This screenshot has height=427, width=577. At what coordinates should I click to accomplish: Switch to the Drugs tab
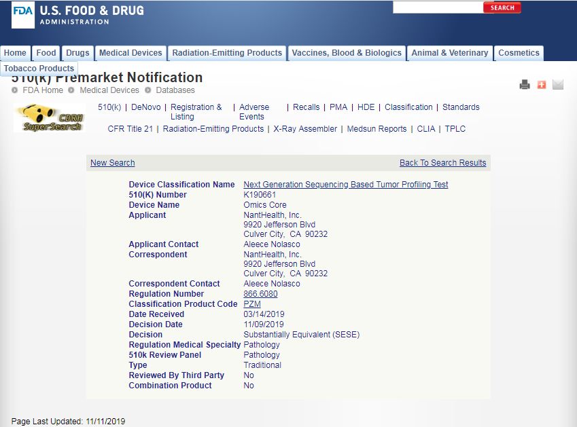[x=77, y=53]
